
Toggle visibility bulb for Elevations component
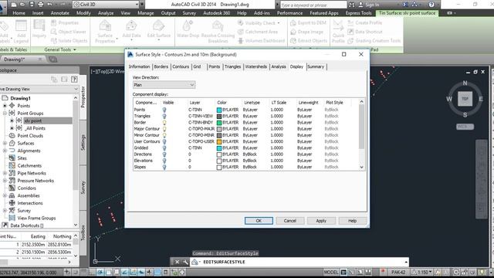pyautogui.click(x=164, y=161)
